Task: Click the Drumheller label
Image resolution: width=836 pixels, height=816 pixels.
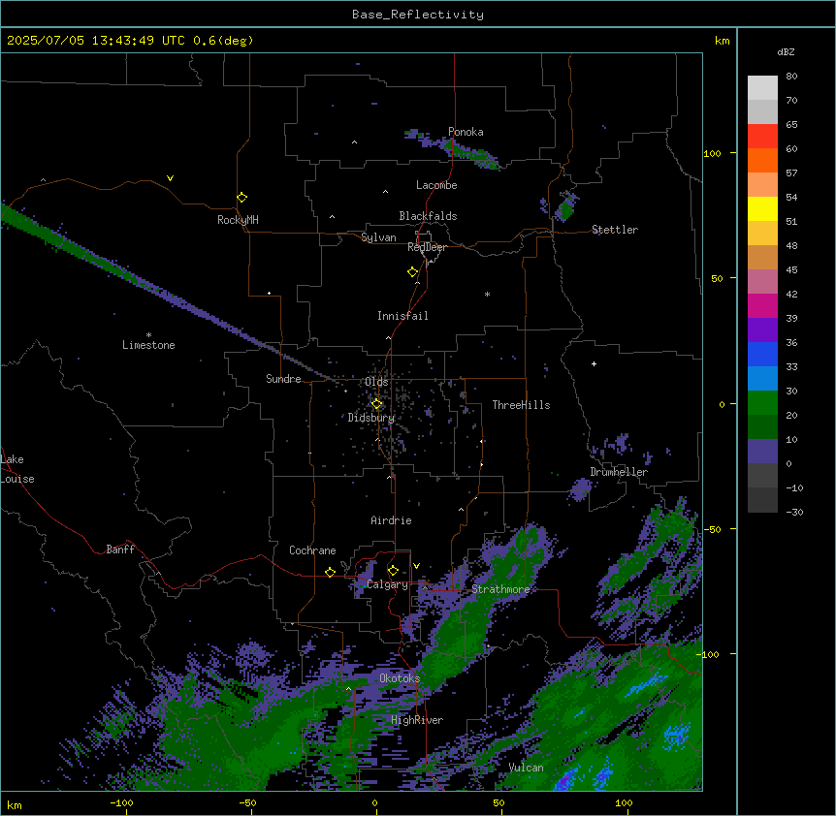Action: coord(619,472)
